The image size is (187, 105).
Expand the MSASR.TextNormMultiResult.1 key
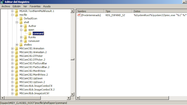[x=12, y=11]
